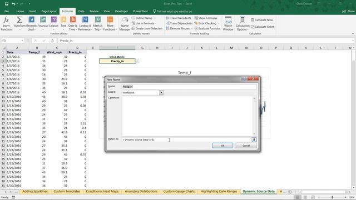Open the Adding Sparklines sheet tab
Viewport: 356px width, 200px height.
pos(35,191)
